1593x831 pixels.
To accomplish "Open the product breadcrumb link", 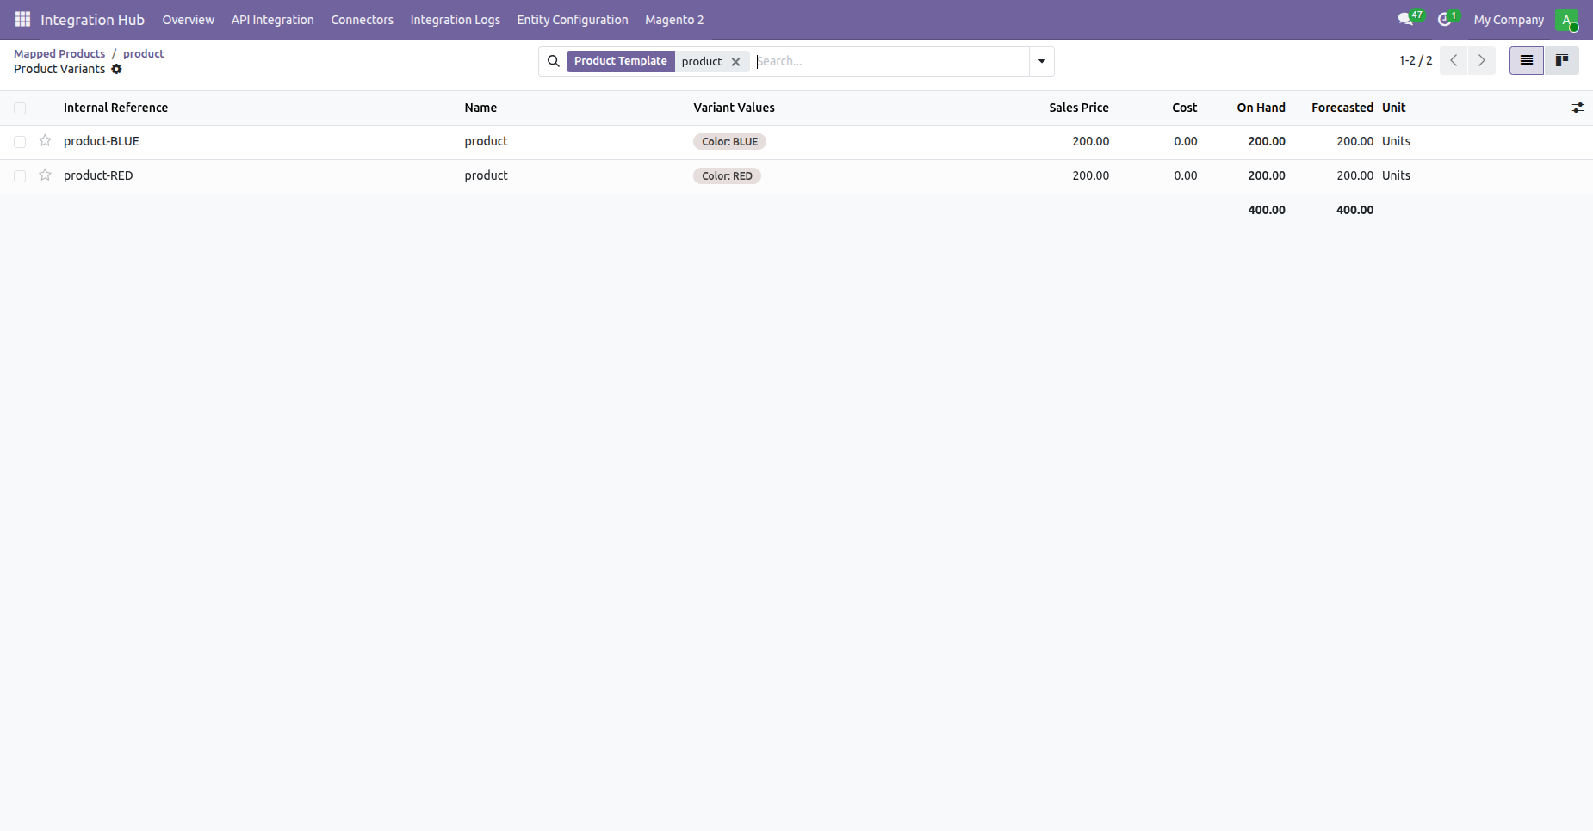I will pyautogui.click(x=144, y=53).
